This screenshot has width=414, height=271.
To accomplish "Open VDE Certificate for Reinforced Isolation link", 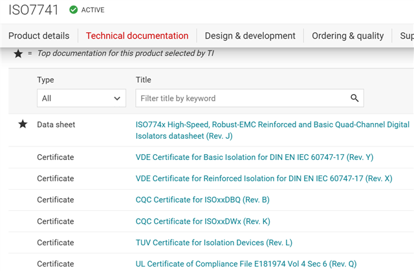I will click(x=263, y=178).
